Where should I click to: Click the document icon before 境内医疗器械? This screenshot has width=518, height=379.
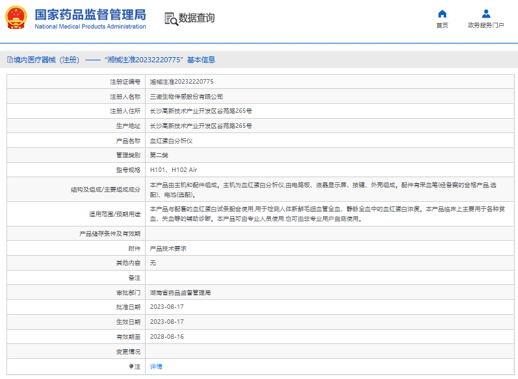tap(10, 60)
